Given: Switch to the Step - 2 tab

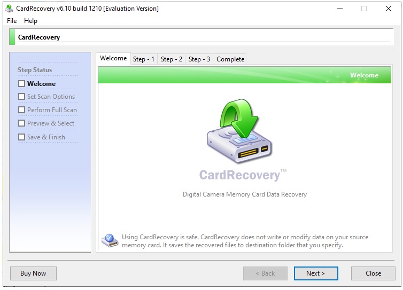Looking at the screenshot, I should coord(172,59).
